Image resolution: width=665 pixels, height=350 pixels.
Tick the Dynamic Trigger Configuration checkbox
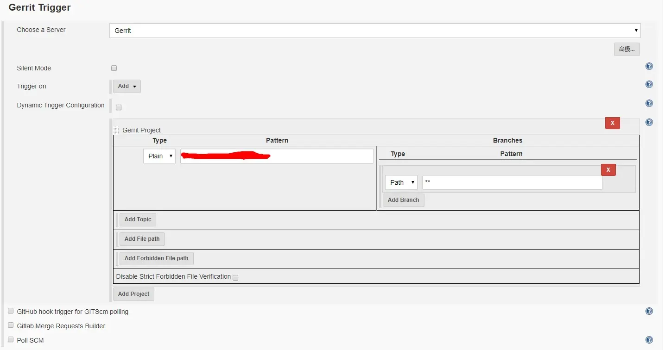pyautogui.click(x=119, y=107)
